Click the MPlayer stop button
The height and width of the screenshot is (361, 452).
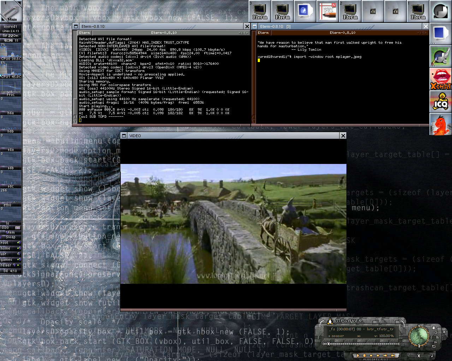point(364,355)
